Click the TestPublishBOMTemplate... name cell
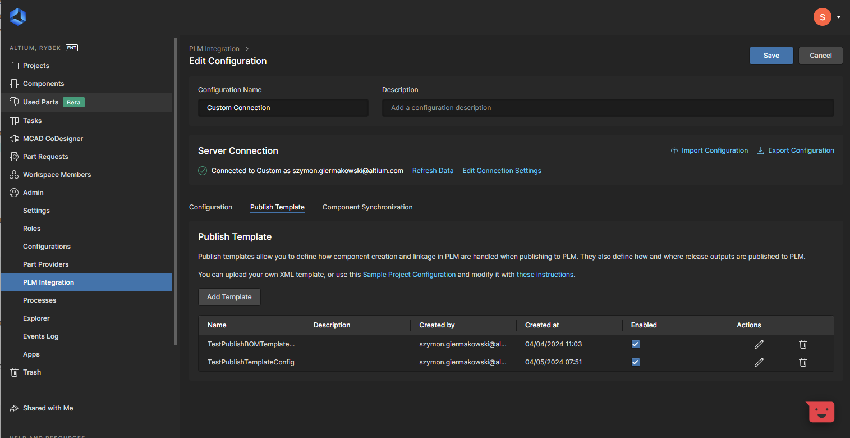Screen dimensions: 850x438 251,344
